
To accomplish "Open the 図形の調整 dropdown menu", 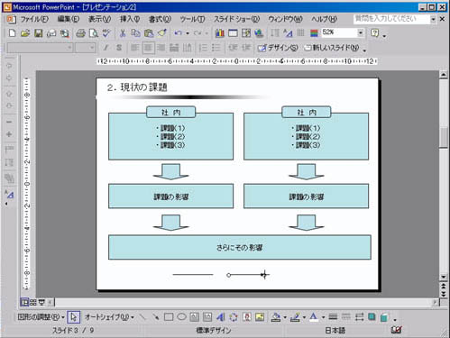I will point(41,317).
